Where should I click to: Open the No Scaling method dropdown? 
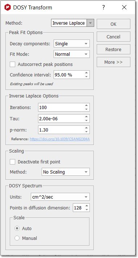coord(66,172)
